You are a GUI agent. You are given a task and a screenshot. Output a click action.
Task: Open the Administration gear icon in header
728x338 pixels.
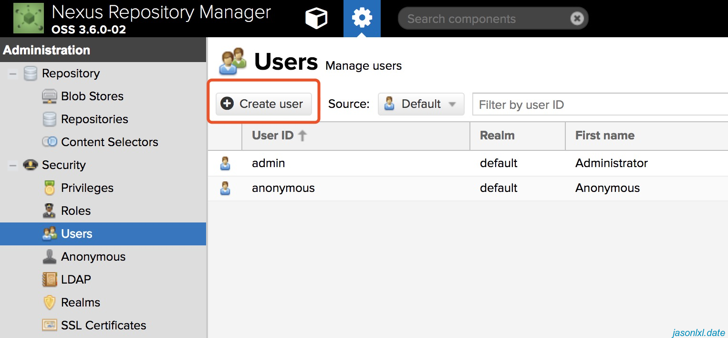[362, 19]
